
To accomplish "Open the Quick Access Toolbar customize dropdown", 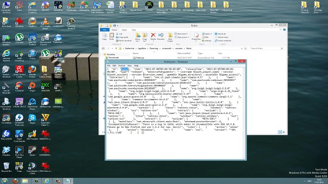I will (x=118, y=26).
